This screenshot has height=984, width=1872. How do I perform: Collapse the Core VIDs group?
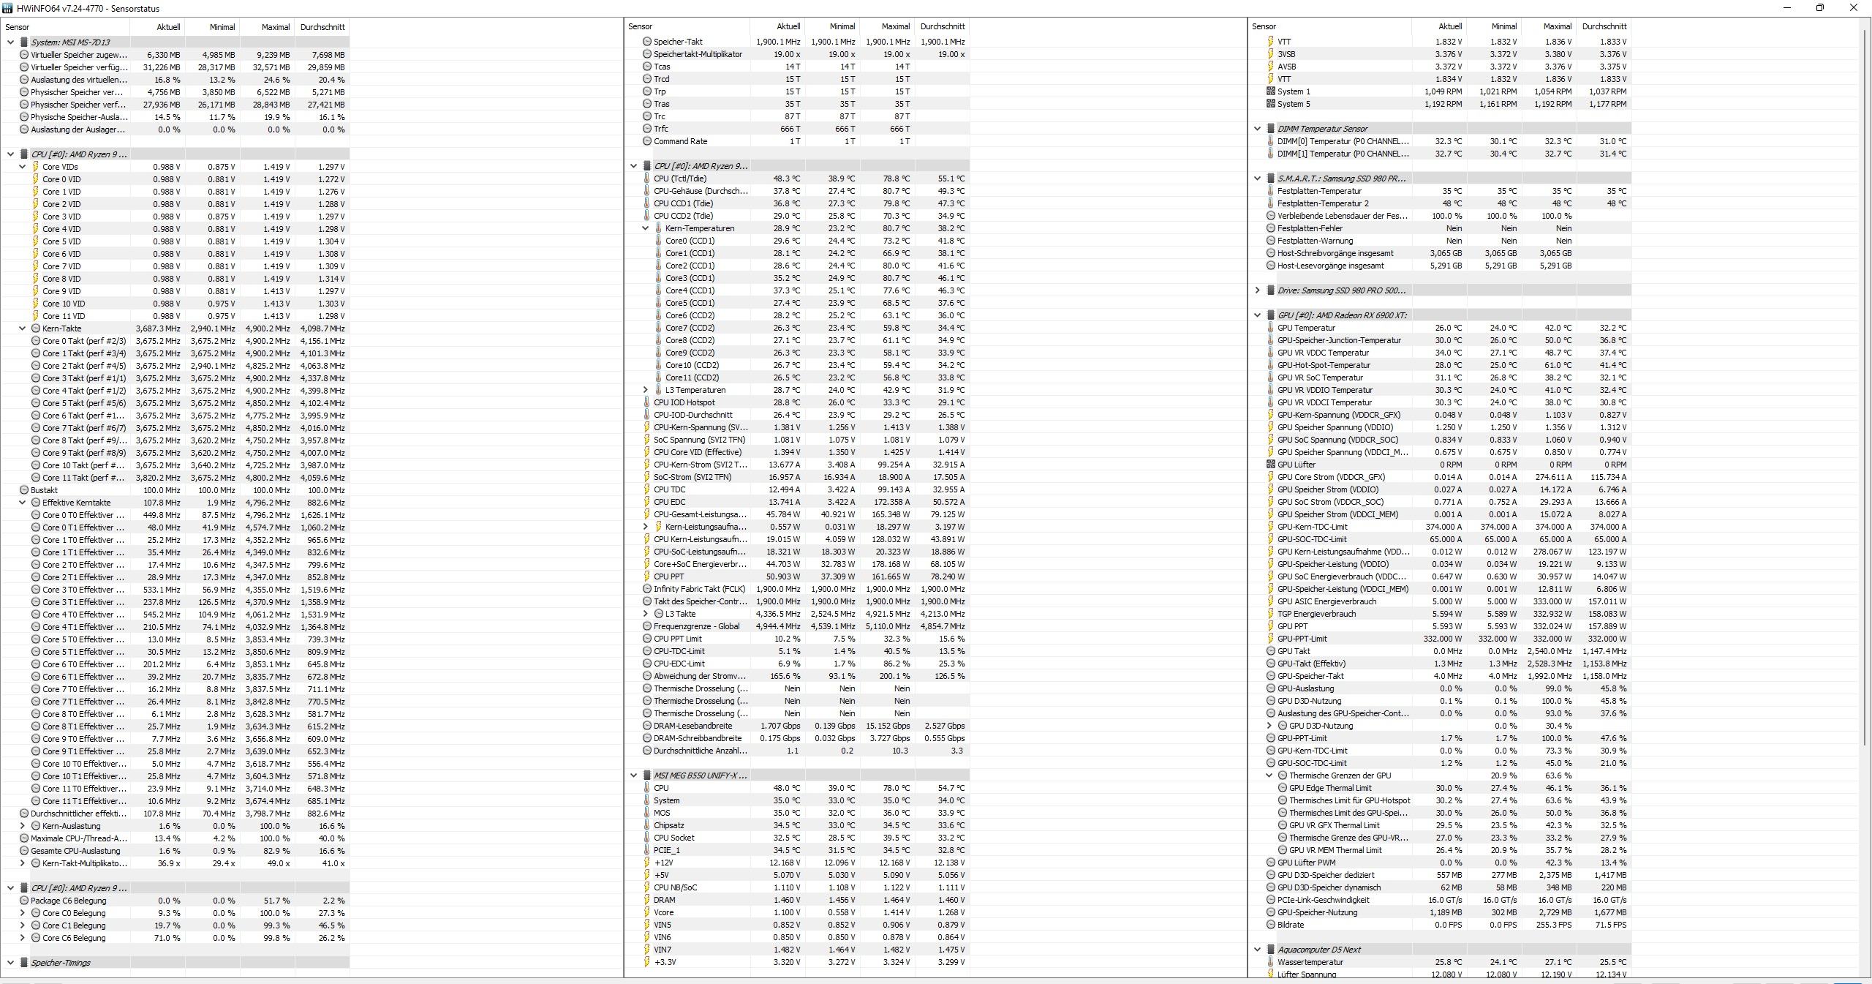[x=23, y=167]
